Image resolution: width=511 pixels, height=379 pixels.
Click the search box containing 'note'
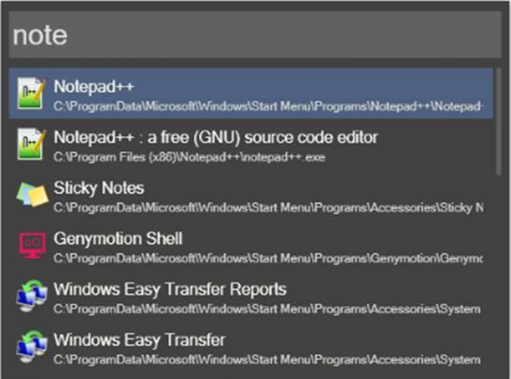point(255,35)
